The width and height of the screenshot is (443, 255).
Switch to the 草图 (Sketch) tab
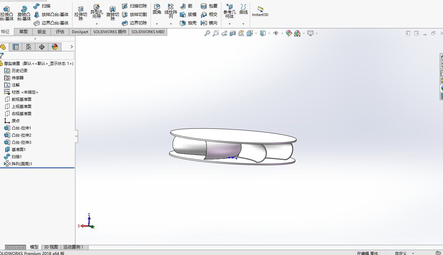(24, 32)
